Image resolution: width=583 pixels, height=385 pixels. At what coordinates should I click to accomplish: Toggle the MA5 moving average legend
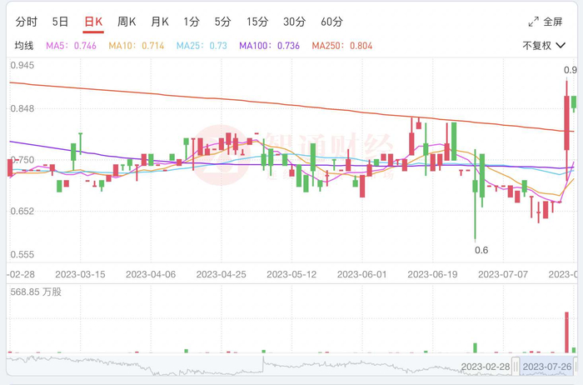(71, 46)
